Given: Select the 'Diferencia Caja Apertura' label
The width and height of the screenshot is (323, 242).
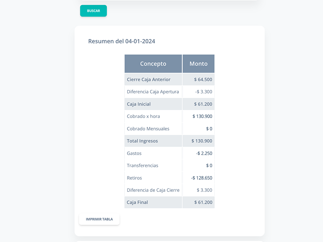Looking at the screenshot, I should (x=153, y=92).
